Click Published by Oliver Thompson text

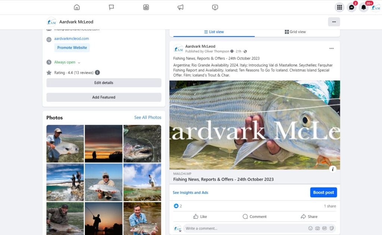[207, 51]
